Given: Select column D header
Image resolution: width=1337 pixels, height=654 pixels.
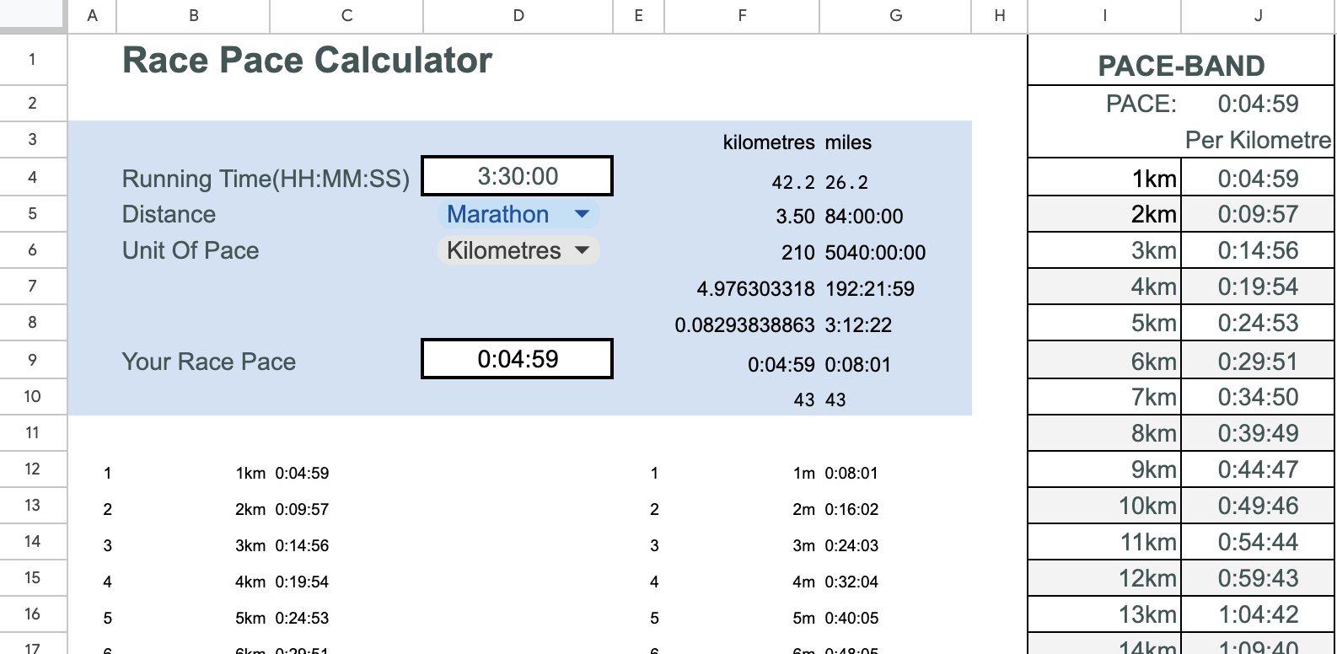Looking at the screenshot, I should point(518,16).
